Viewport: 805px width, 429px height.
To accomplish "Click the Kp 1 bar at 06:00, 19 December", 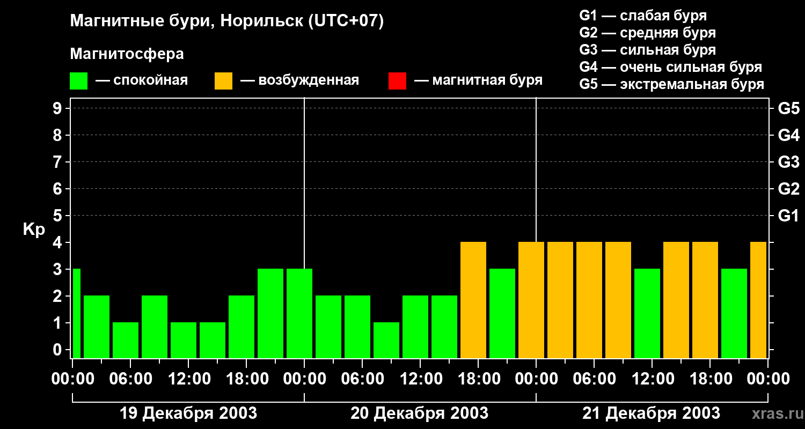I will click(x=126, y=340).
